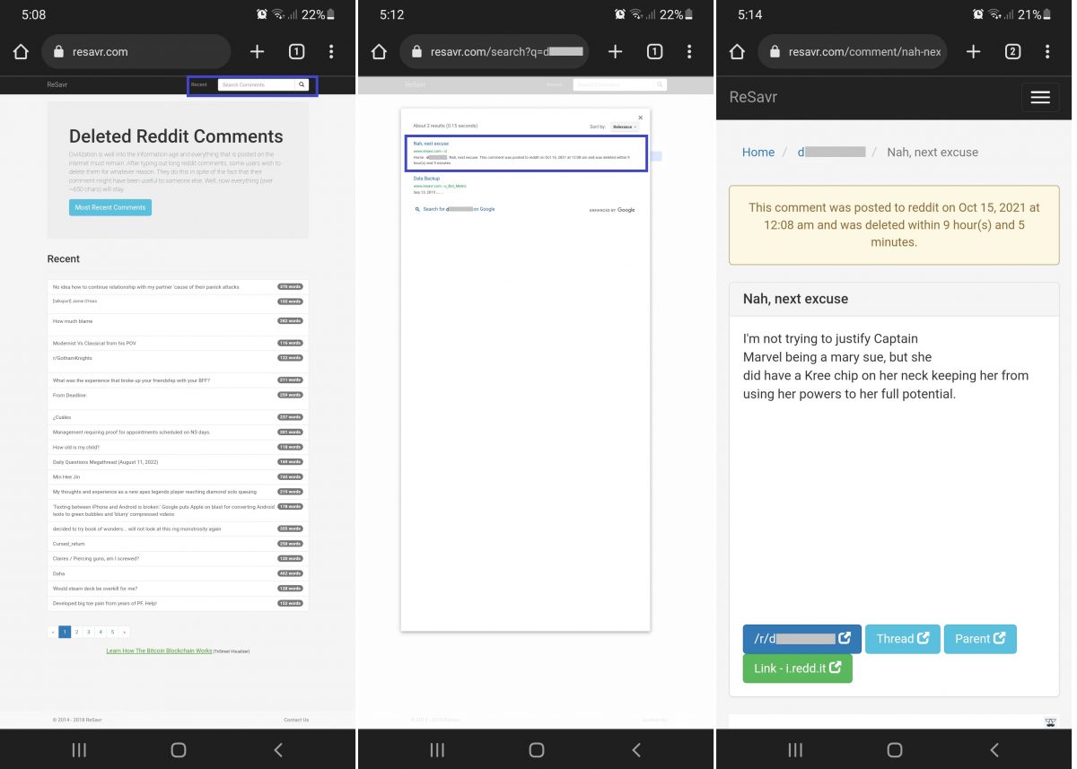Go to the Home breadcrumb link
1077x769 pixels.
coord(757,153)
